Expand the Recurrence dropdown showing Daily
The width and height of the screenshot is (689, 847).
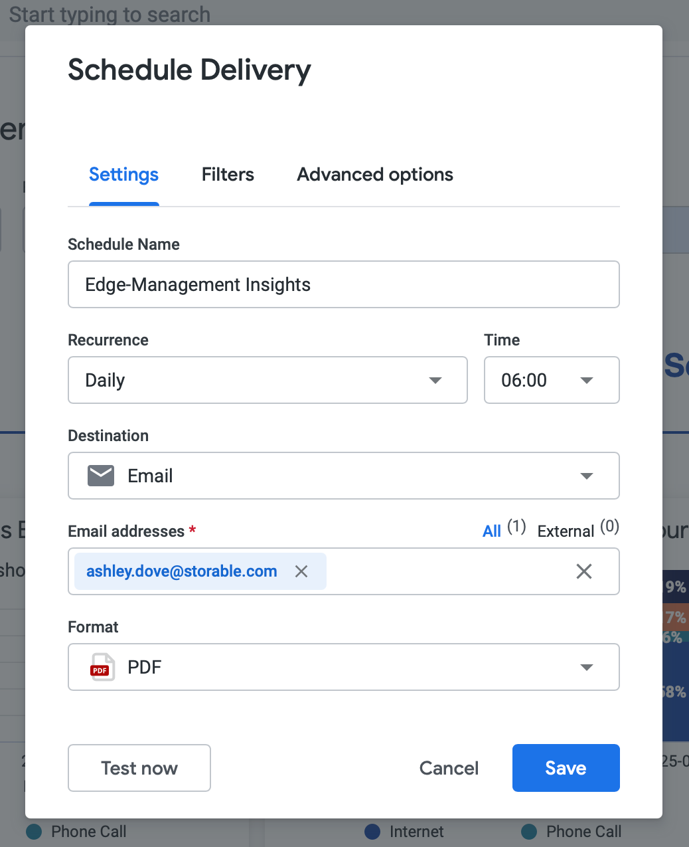pos(435,380)
